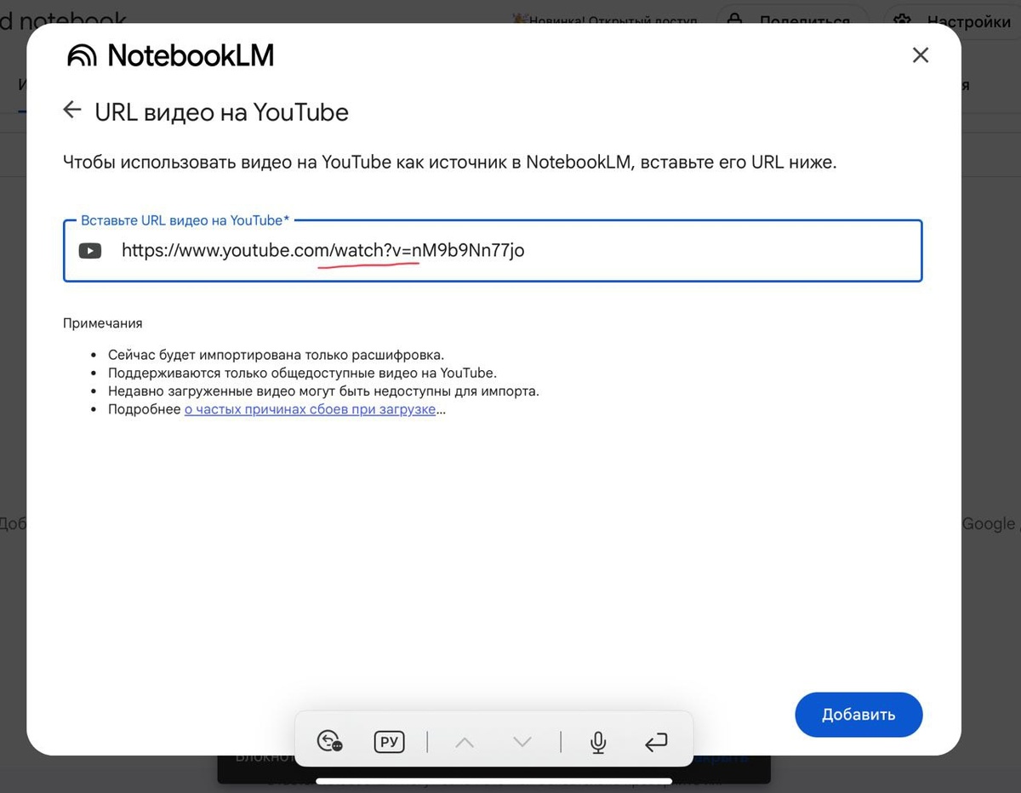The width and height of the screenshot is (1021, 793).
Task: Open the 'о частых причинах сбоев при загрузке' link
Action: pos(310,409)
